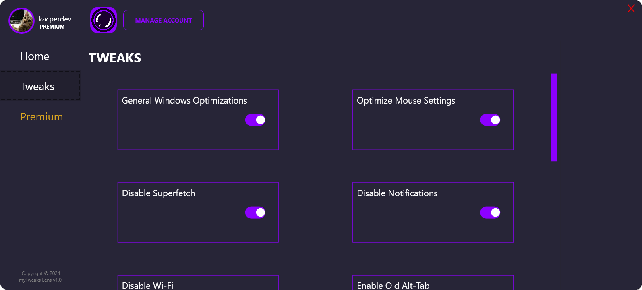The image size is (642, 290).
Task: Toggle the Disable Superfetch switch
Action: click(x=255, y=213)
